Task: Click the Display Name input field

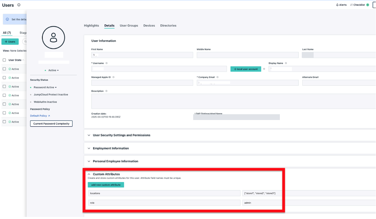Action: 322,69
